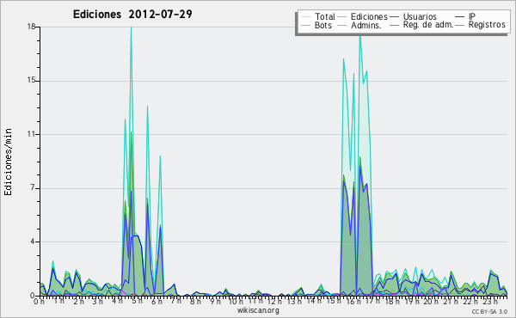Click the x-axis tick label '8 h'

pos(195,301)
